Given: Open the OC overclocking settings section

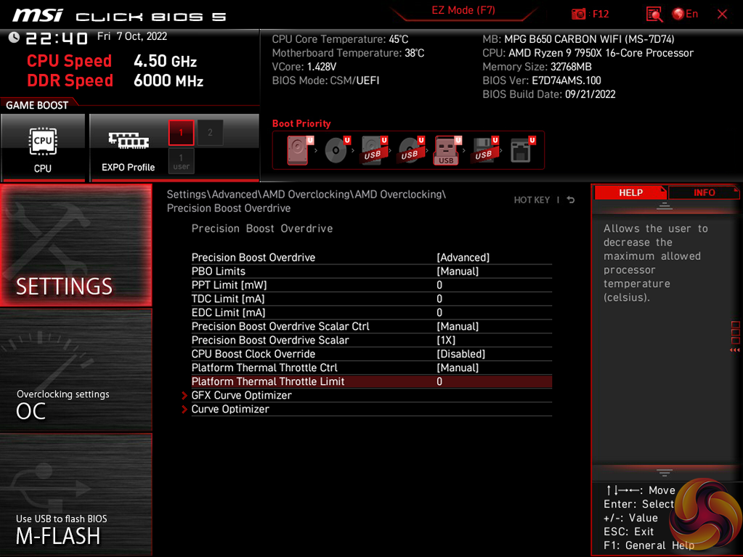Looking at the screenshot, I should coord(76,370).
